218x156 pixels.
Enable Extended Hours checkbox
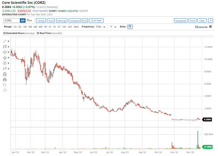click(x=5, y=33)
